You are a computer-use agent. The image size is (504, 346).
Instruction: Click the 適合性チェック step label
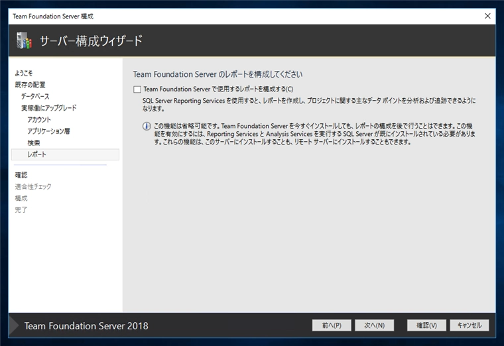tap(33, 186)
